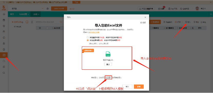Viewport: 213px width, 93px height.
Task: Switch to the 首页 tab
Action: point(12,14)
